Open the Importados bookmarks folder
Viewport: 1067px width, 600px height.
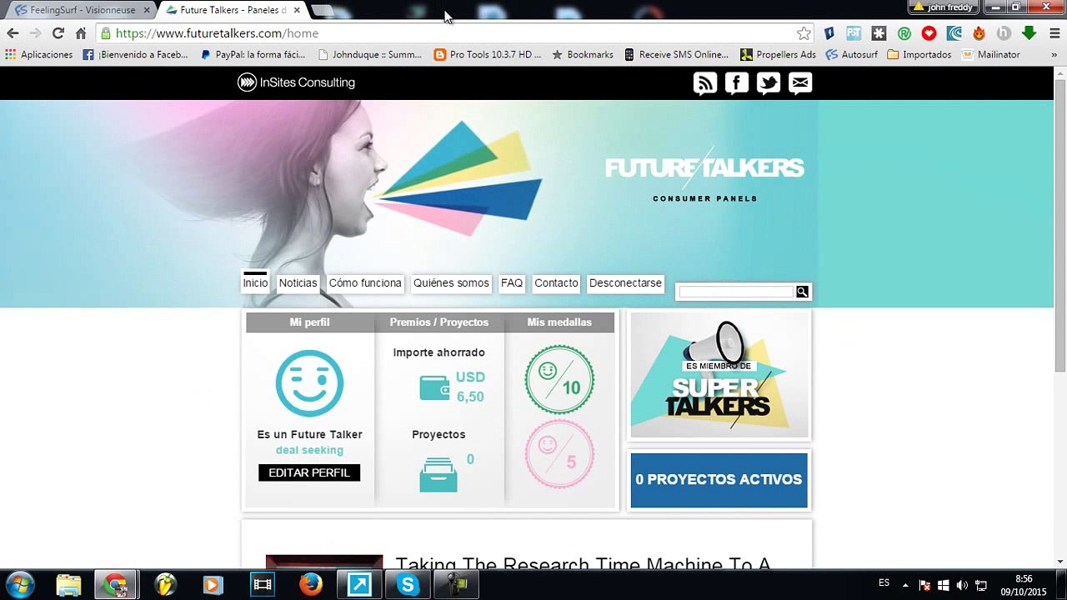(x=919, y=55)
